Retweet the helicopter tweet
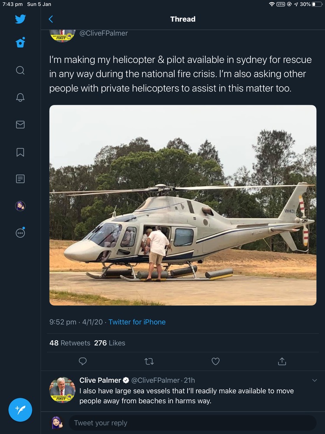 (x=149, y=361)
